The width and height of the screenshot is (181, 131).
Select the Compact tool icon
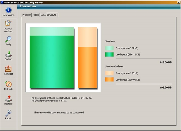[8, 69]
